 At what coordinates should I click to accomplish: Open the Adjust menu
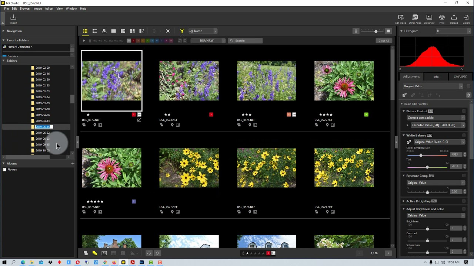(49, 8)
